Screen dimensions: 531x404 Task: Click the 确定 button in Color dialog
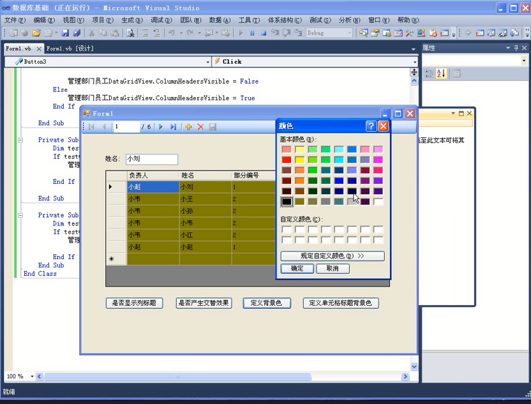point(297,269)
